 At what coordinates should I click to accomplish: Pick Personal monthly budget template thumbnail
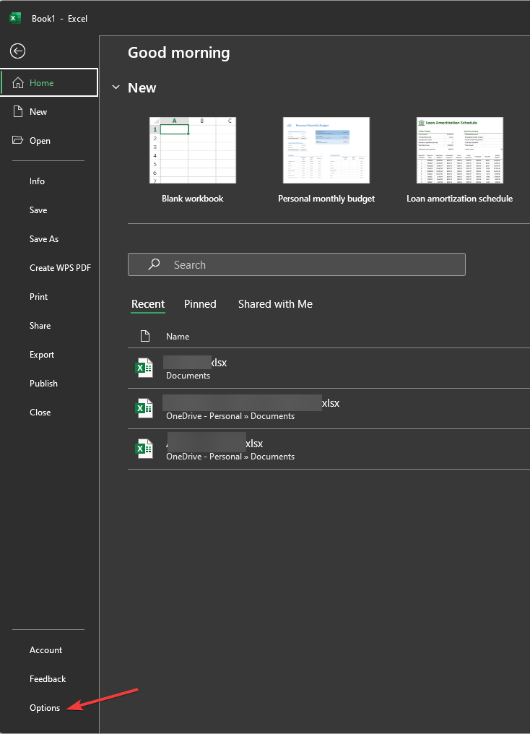(326, 150)
